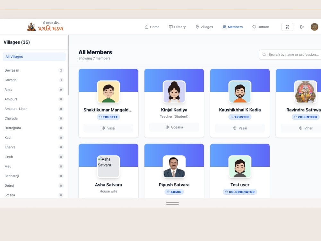This screenshot has height=241, width=321.
Task: Filter members by Gozaria village
Action: [x=34, y=80]
